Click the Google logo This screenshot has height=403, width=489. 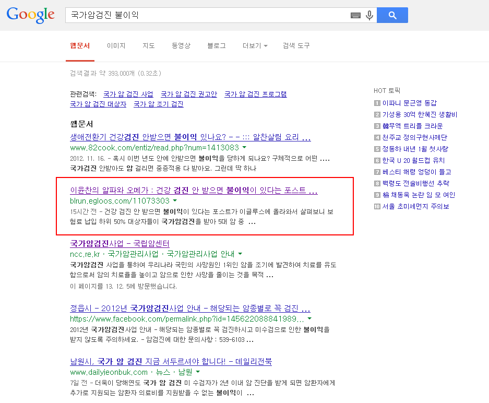[31, 15]
